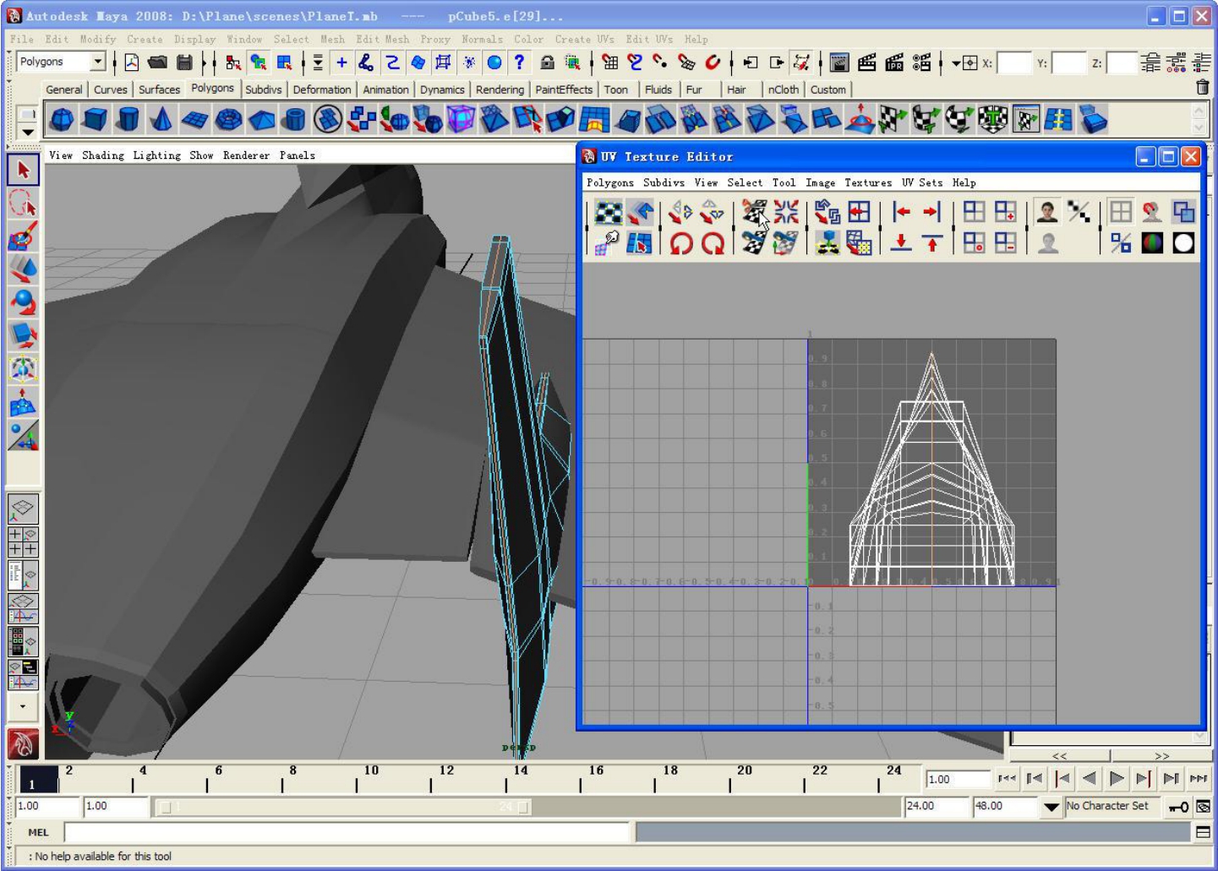Click Align UVs to maximum U icon
This screenshot has height=871, width=1218.
(932, 212)
